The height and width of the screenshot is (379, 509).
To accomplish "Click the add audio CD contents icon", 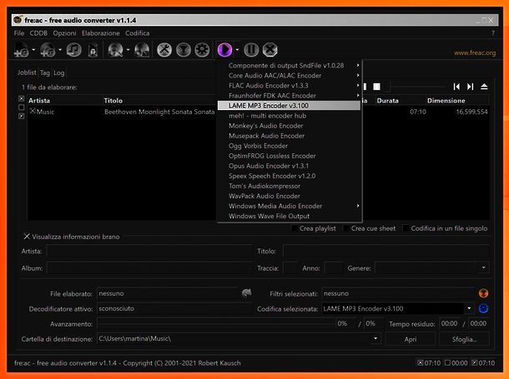I will pos(48,50).
